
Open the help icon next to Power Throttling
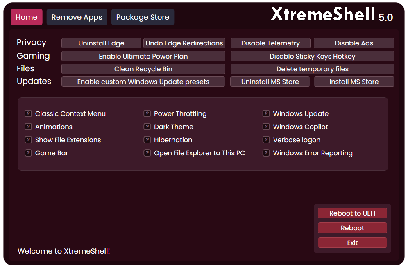click(x=147, y=113)
